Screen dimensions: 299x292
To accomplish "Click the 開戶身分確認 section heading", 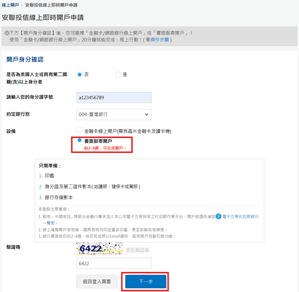I will coord(25,59).
